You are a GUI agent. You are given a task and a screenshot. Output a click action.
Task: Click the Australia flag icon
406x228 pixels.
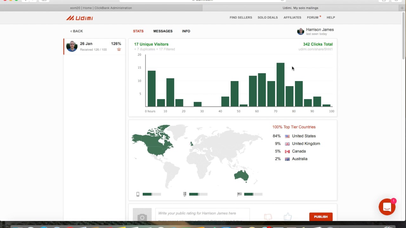point(287,159)
